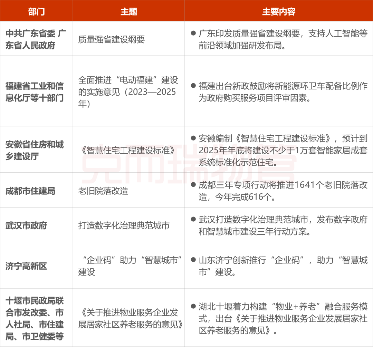373x347 pixels.
Task: Click the content cell starting "广东印发质量强省建设纲要"
Action: 279,39
